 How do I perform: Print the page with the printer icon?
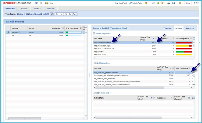coord(168,3)
